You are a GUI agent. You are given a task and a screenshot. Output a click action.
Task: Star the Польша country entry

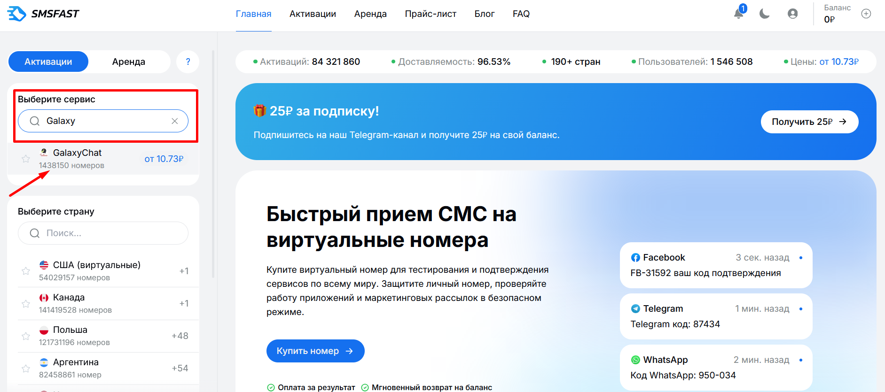pos(26,336)
